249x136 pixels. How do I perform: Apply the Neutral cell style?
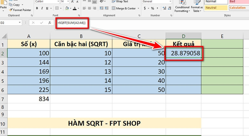[x=216, y=7]
